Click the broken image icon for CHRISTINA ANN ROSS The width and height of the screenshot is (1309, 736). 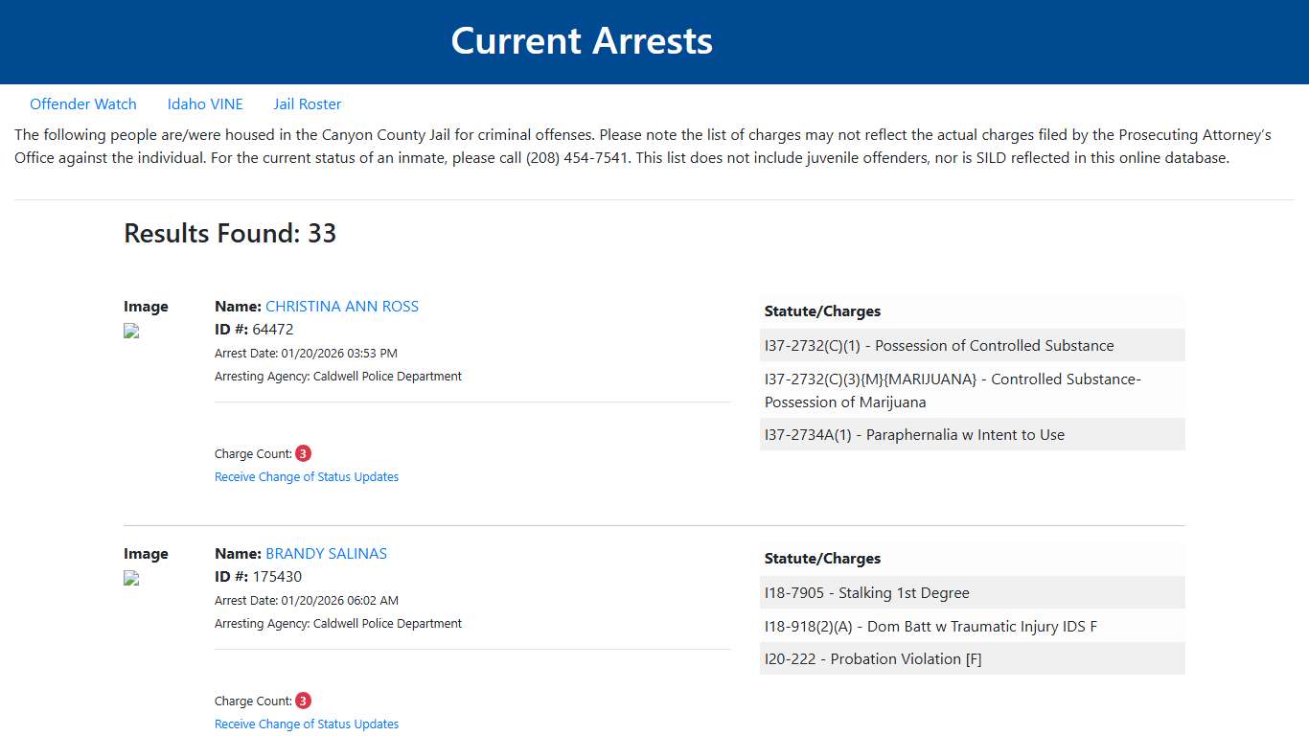click(130, 331)
